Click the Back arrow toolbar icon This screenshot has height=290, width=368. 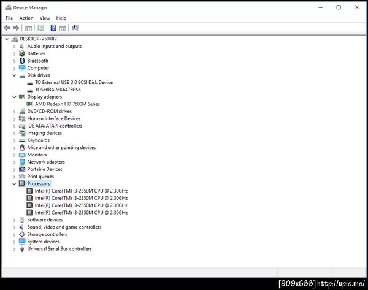click(7, 28)
